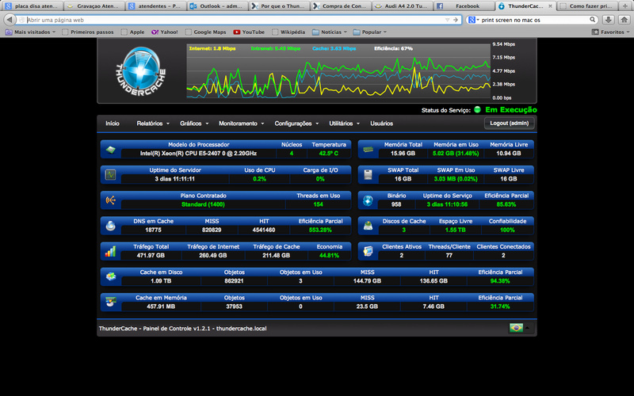Click the bandwidth traffic graph
Screen dimensions: 634x396
(x=338, y=71)
